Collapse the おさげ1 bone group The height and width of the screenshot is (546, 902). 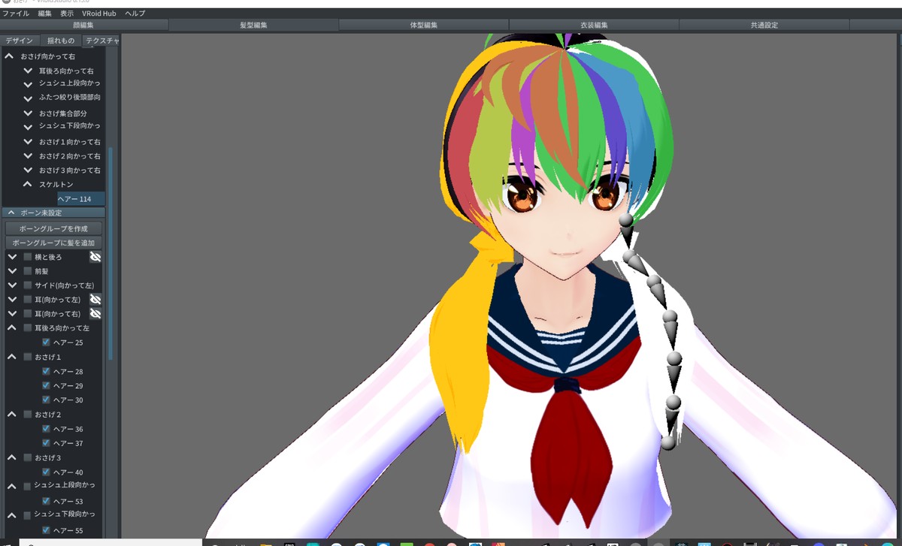pyautogui.click(x=11, y=357)
